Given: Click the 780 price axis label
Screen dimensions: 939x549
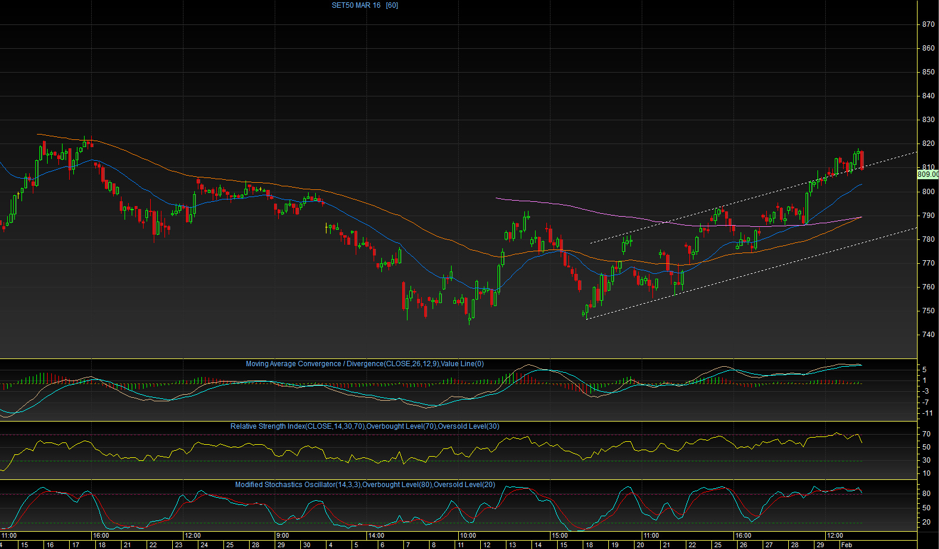Looking at the screenshot, I should pos(928,239).
